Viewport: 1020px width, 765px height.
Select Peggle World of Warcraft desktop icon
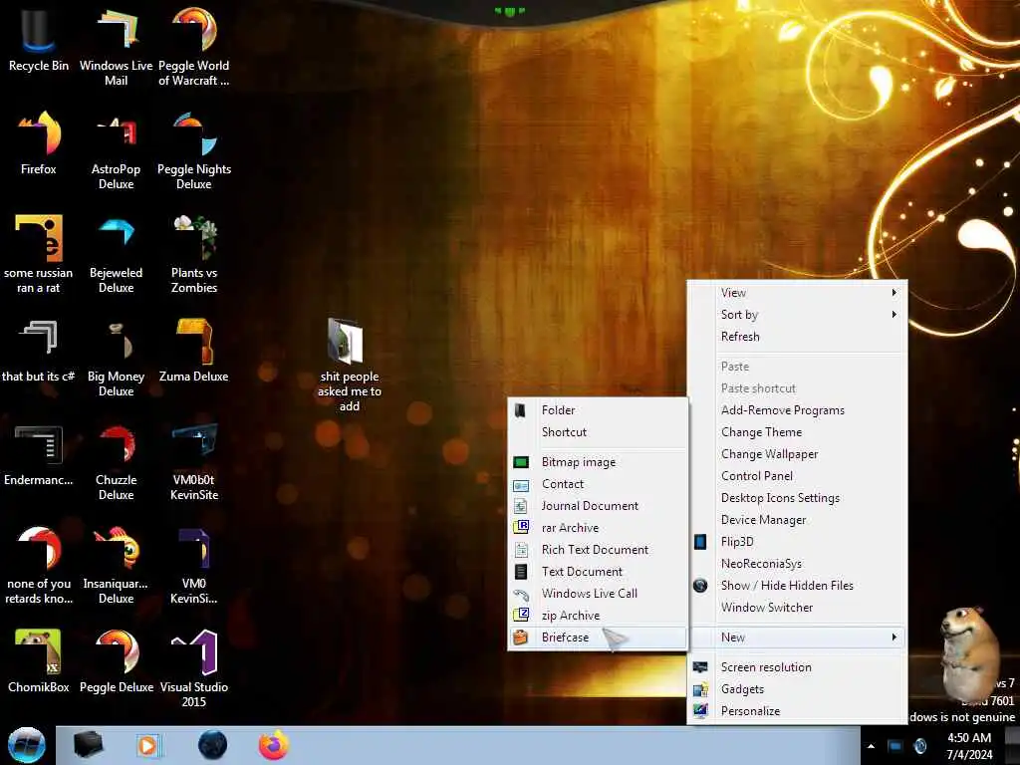point(194,46)
